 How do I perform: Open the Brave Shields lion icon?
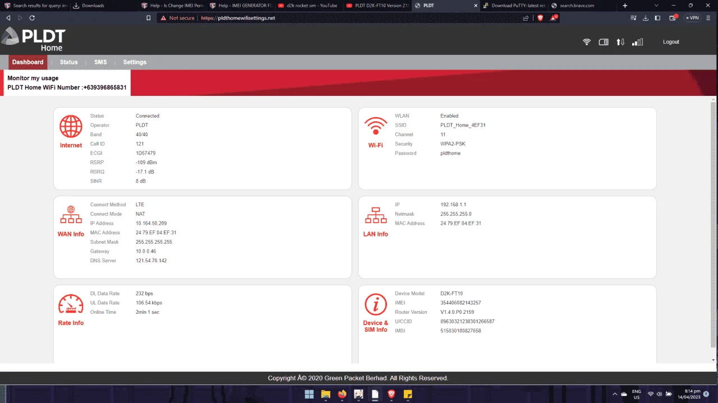click(x=540, y=18)
